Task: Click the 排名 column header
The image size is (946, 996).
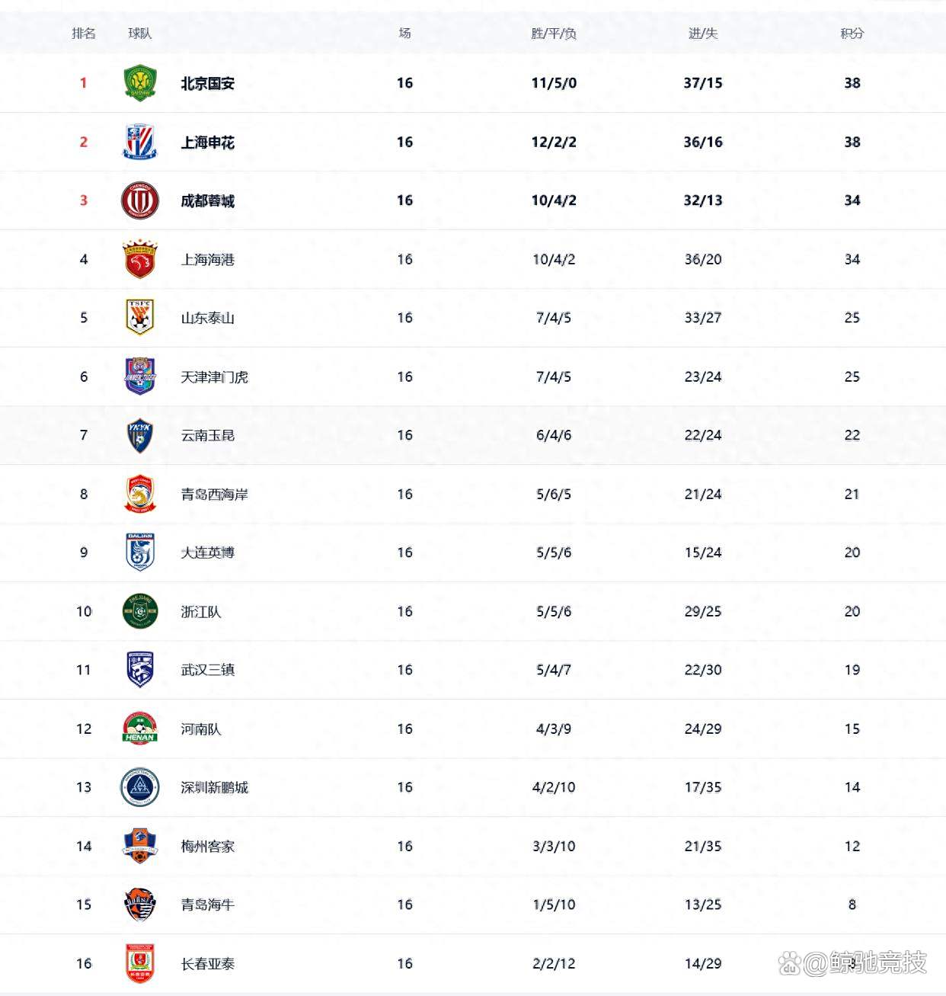Action: (x=84, y=34)
